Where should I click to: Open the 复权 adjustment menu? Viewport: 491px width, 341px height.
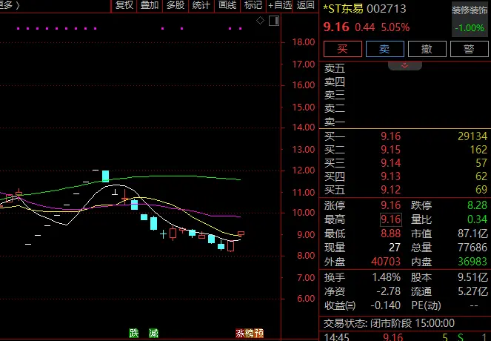click(x=124, y=6)
